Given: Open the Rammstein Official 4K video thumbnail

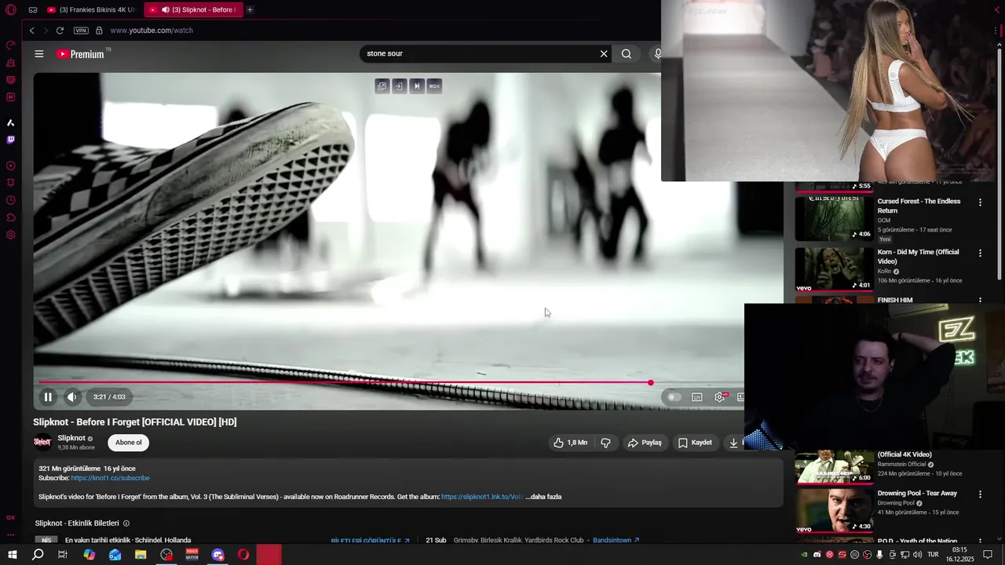Looking at the screenshot, I should click(834, 466).
